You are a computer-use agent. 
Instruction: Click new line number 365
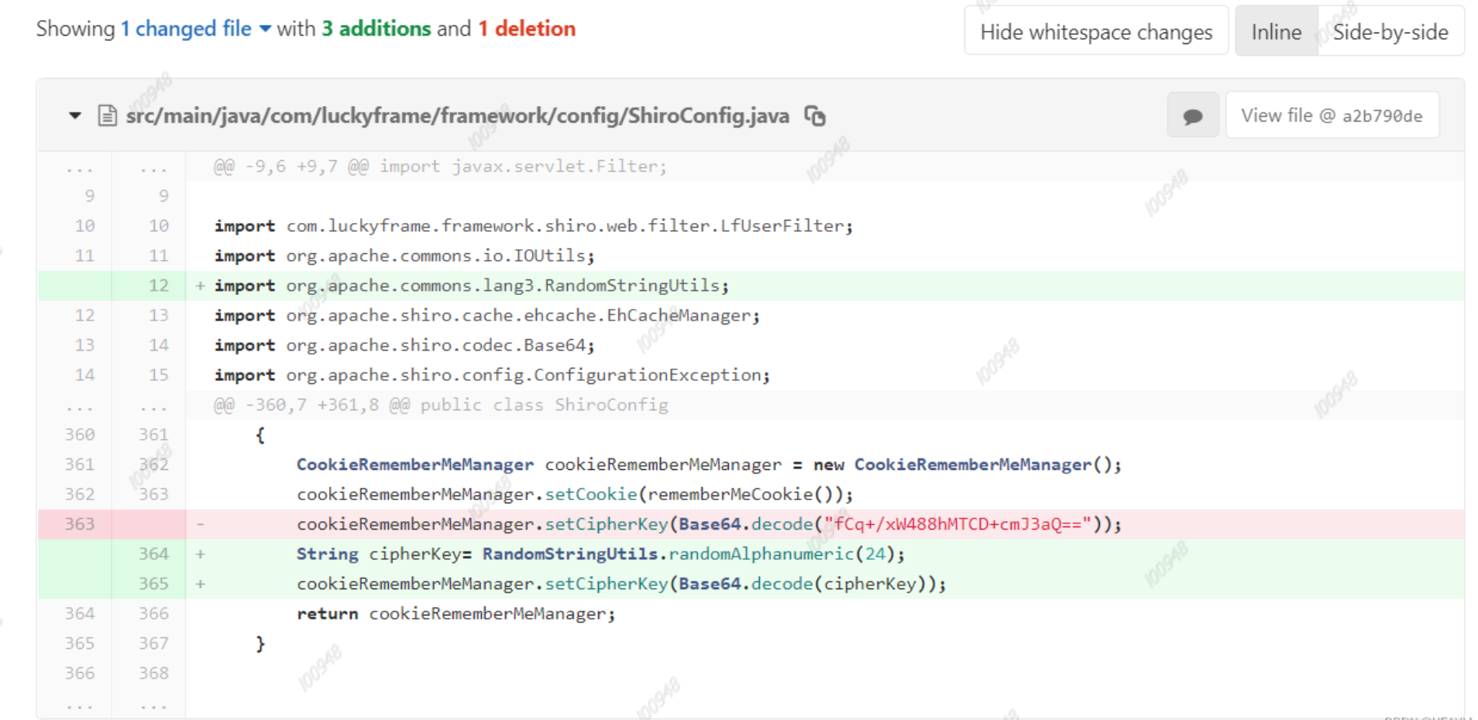[153, 584]
